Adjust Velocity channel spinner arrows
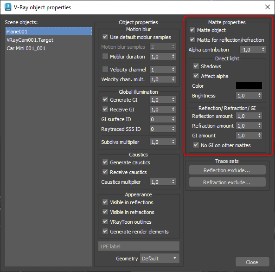The height and width of the screenshot is (272, 275). (x=173, y=70)
